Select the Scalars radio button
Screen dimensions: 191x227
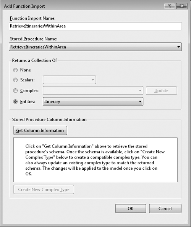coord(15,80)
